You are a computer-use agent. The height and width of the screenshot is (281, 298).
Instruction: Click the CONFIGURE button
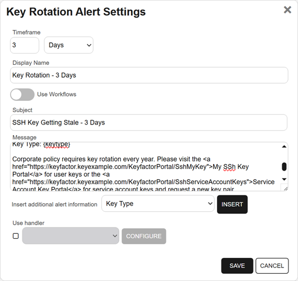click(144, 236)
